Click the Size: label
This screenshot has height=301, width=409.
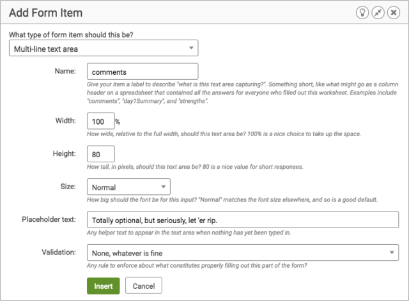pos(68,187)
